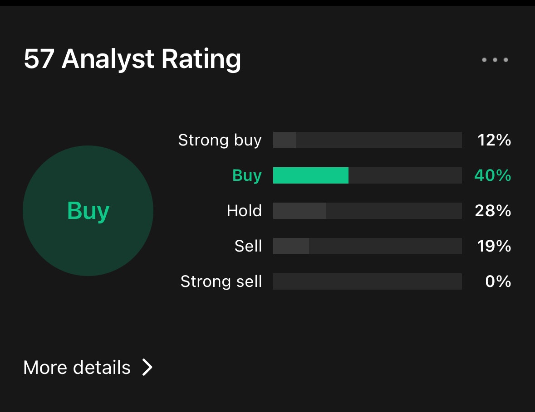Click the 12% Strong buy percentage
535x412 pixels.
pos(494,140)
